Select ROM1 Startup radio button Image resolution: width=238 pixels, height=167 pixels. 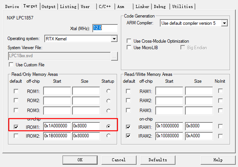click(109, 91)
